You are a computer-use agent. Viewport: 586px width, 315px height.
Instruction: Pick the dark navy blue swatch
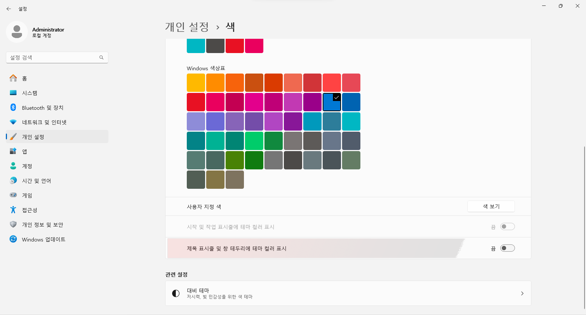351,102
